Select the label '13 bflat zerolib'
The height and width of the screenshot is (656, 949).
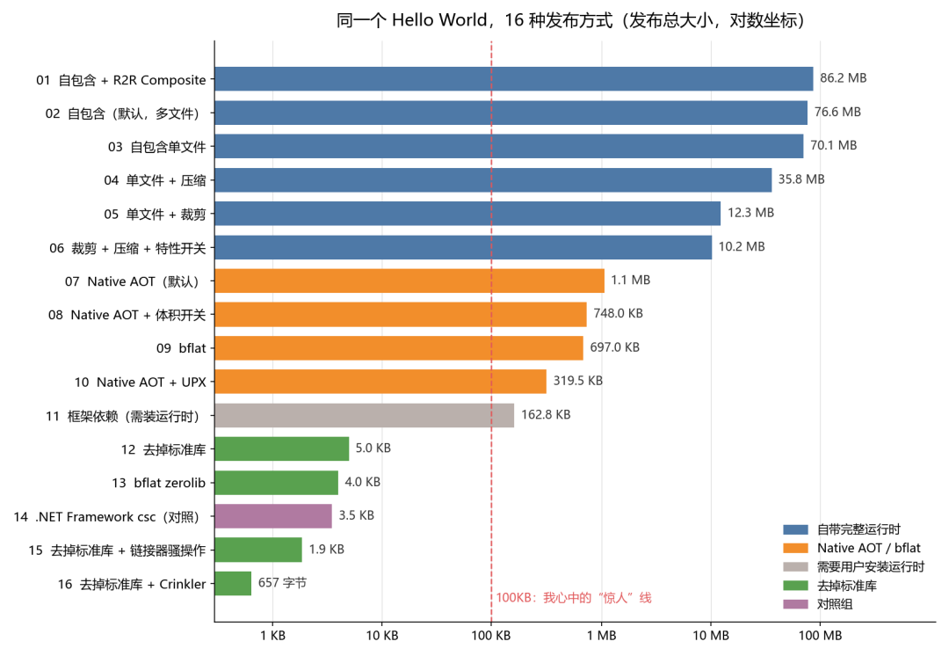point(159,483)
